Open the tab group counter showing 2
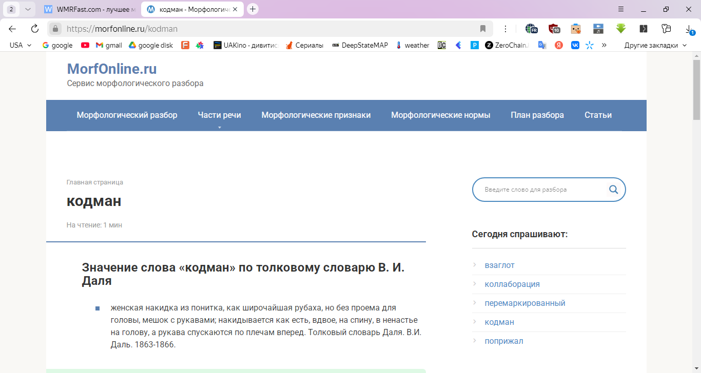Viewport: 701px width, 373px height. pos(11,9)
